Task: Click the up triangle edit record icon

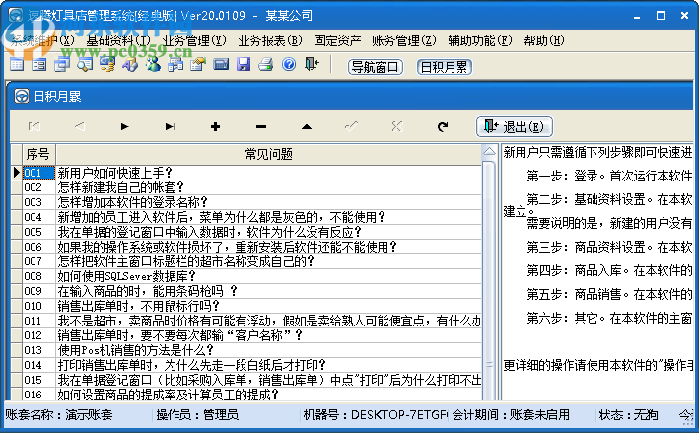Action: [x=307, y=127]
